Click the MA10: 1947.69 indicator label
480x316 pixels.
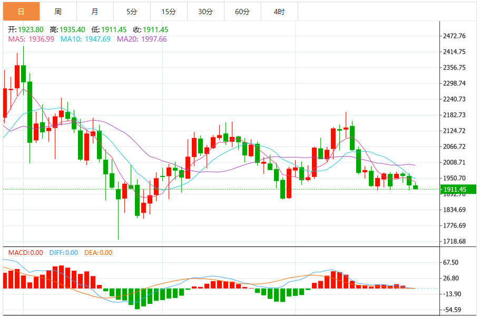pos(85,39)
